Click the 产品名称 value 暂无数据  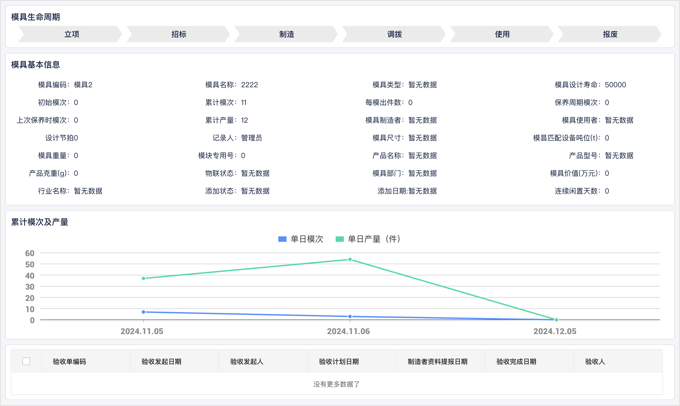click(x=422, y=156)
